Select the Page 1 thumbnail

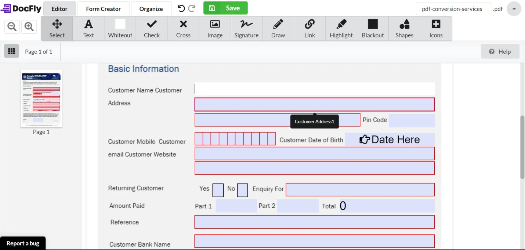point(41,98)
